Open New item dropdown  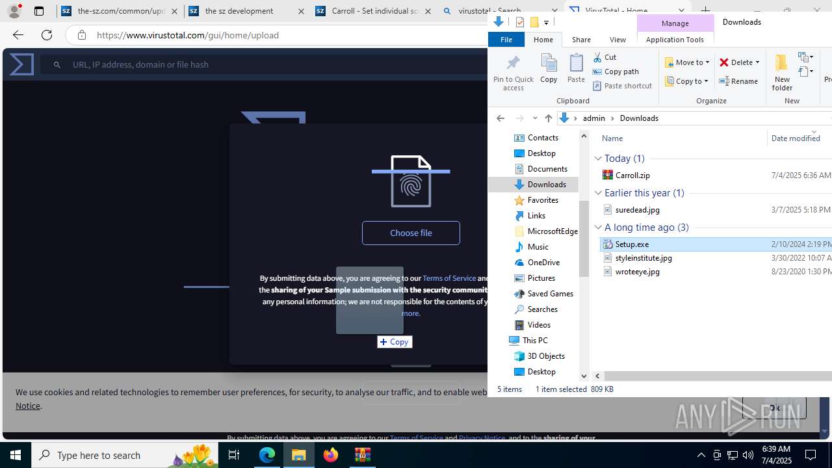805,57
